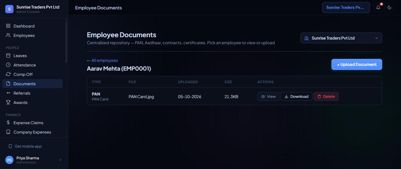Click the 21.3KB size value

tap(231, 97)
